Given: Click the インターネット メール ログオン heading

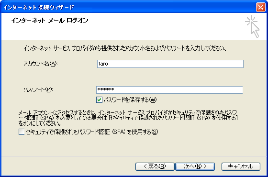Looking at the screenshot, I should point(50,21).
